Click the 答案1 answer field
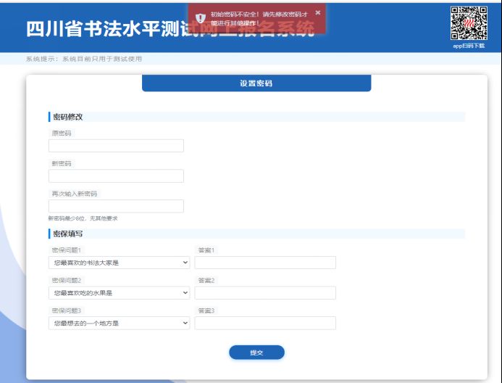This screenshot has width=502, height=383. coord(265,263)
